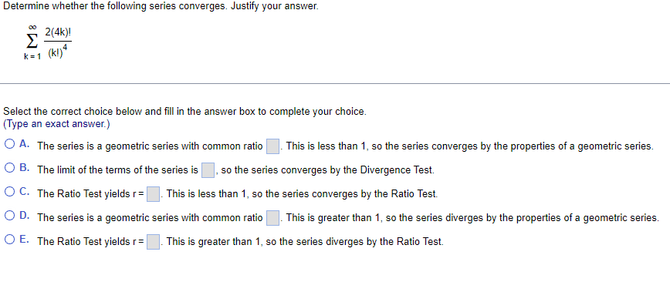Select radio option A for geometric series converges

[x=10, y=144]
